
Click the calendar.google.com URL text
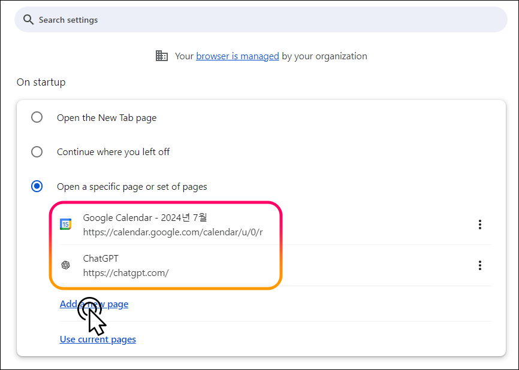pyautogui.click(x=173, y=232)
